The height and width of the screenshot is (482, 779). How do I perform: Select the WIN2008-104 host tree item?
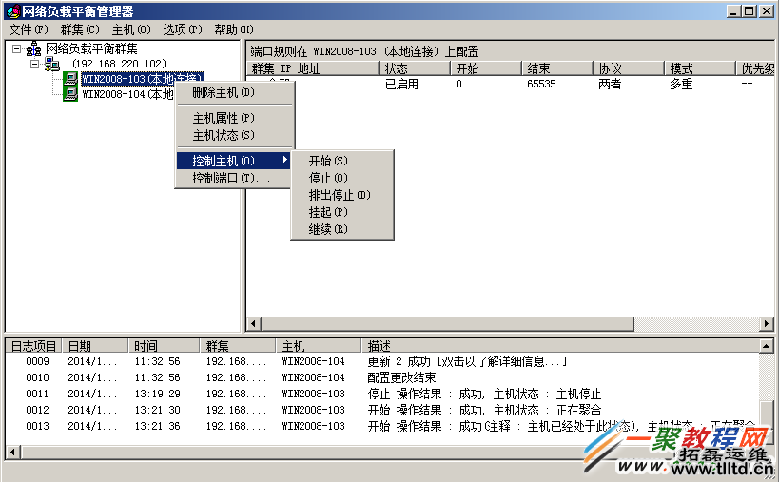(x=127, y=94)
